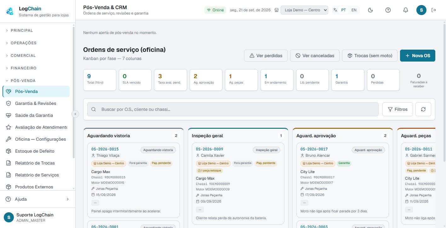Toggle dark mode with the moon icon

pyautogui.click(x=370, y=10)
